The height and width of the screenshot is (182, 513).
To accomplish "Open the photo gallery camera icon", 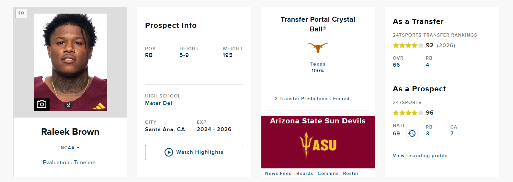I will click(x=42, y=104).
